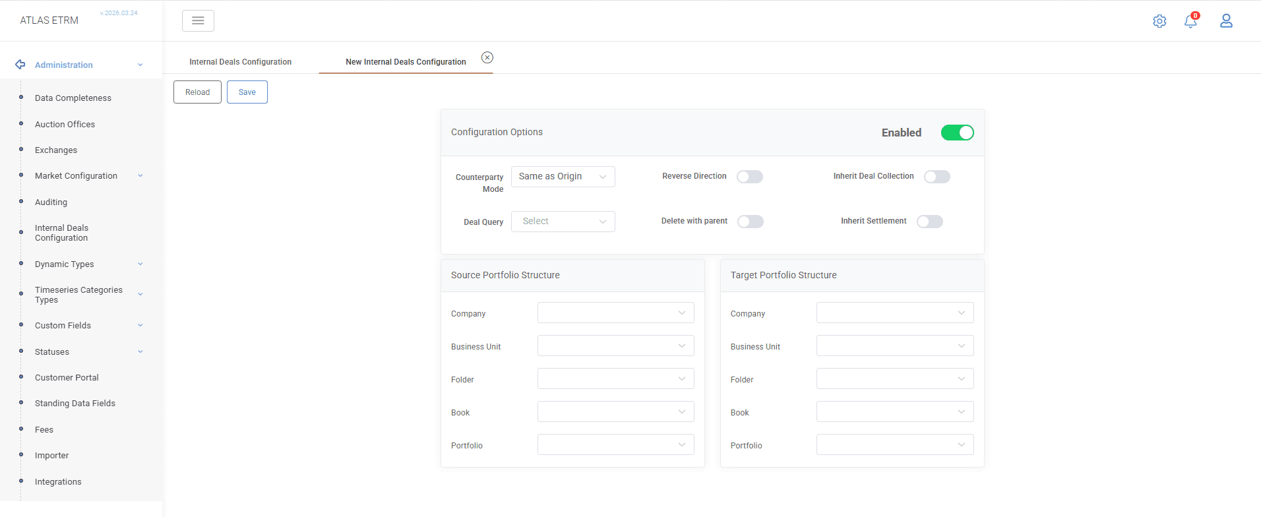The image size is (1261, 517).
Task: Open Customer Portal in sidebar
Action: [x=67, y=378]
